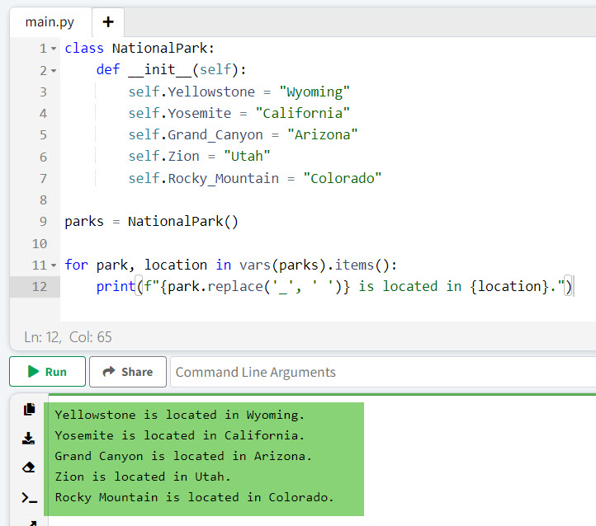The image size is (596, 526).
Task: Click 'self.Rocky_Mountain' on line 7
Action: 203,178
